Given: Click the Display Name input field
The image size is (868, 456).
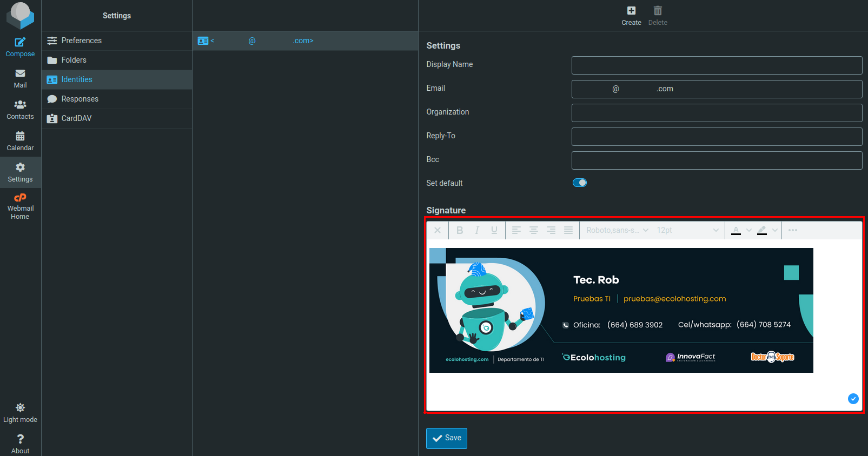Looking at the screenshot, I should tap(717, 65).
